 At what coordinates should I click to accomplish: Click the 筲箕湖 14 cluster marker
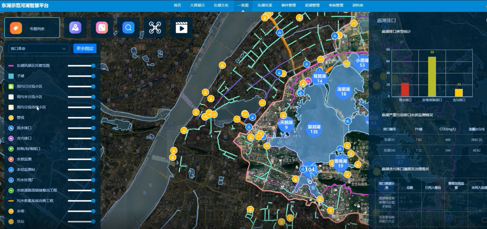[x=319, y=78]
